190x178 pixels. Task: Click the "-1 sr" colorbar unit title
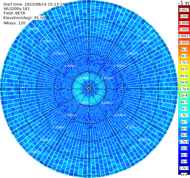tap(184, 3)
